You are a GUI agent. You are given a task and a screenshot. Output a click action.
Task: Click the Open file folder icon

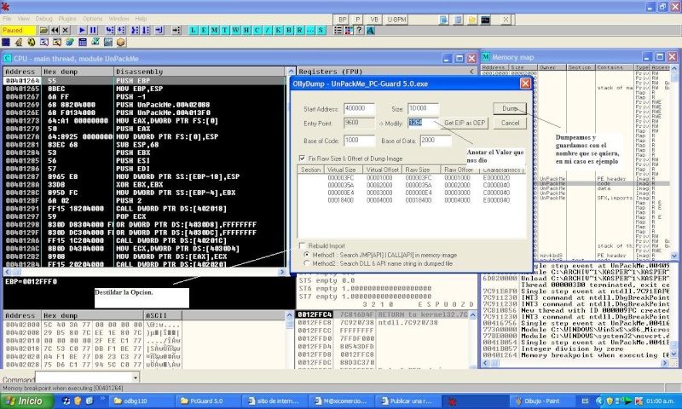tap(43, 30)
